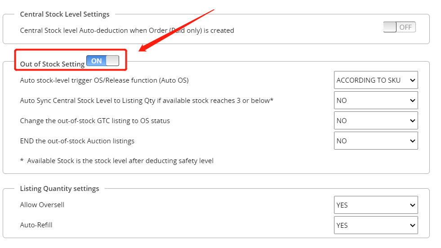Click the END the out-of-stock Auction listings label
This screenshot has width=441, height=248.
click(x=77, y=141)
